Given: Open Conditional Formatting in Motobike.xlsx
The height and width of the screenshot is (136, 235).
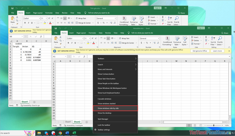Looking at the screenshot, I should click(167, 41).
